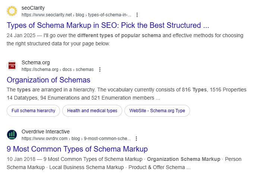
Task: Click the seoClarity snippet dated 24 Jan 2025
Action: (125, 39)
